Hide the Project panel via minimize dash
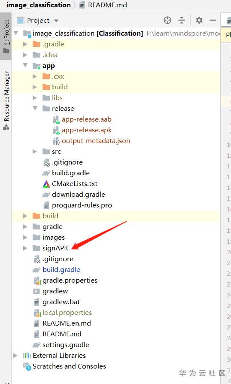The height and width of the screenshot is (384, 231). [x=213, y=20]
